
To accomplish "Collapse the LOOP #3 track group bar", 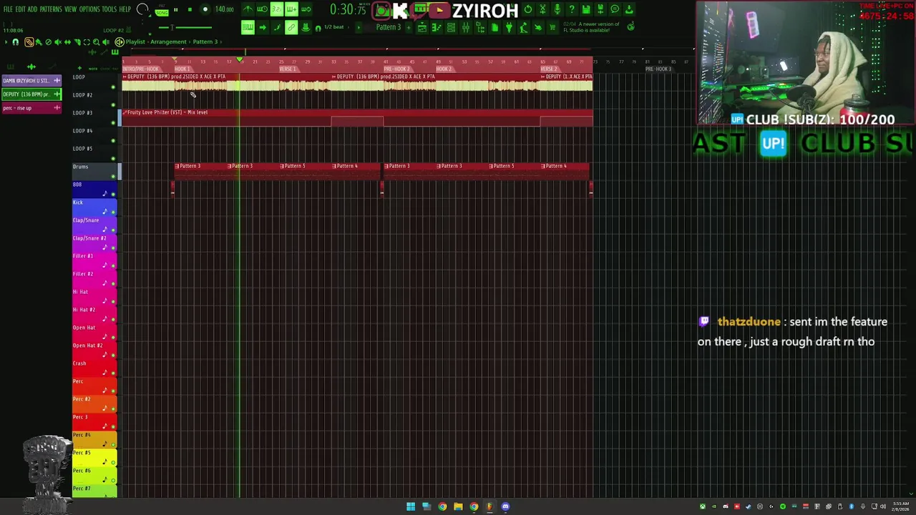I will (x=120, y=117).
